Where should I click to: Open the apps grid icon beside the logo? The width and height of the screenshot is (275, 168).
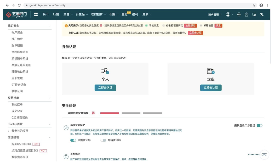[36, 15]
